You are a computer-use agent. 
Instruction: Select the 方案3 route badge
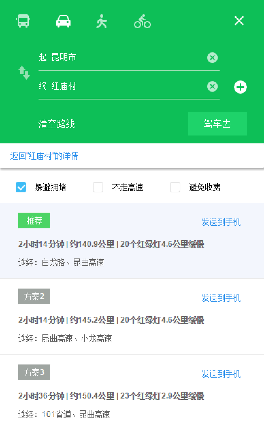coord(34,372)
